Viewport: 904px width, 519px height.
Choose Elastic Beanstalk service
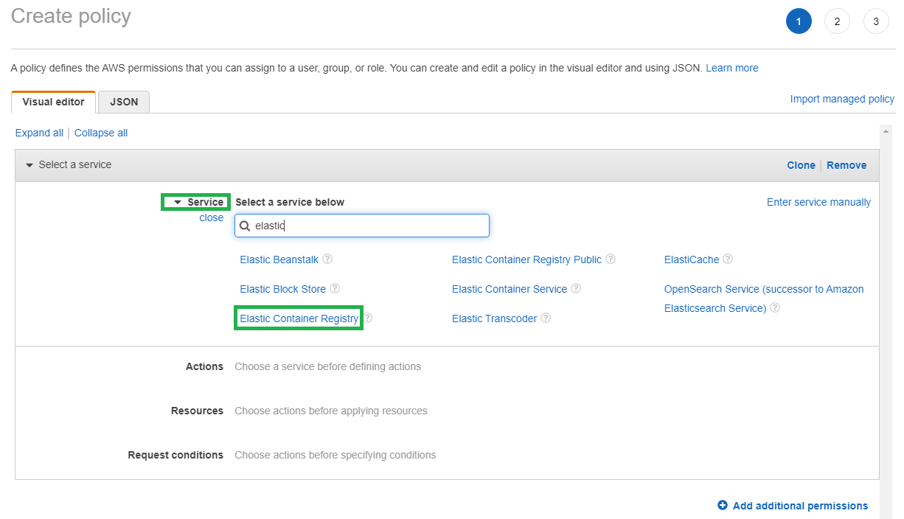click(279, 259)
